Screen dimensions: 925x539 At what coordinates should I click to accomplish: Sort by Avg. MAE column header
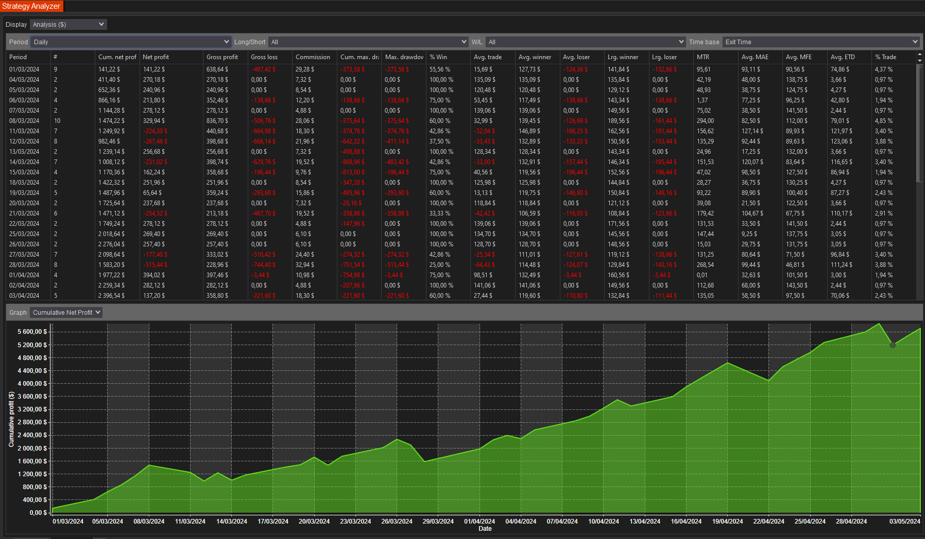tap(760, 57)
